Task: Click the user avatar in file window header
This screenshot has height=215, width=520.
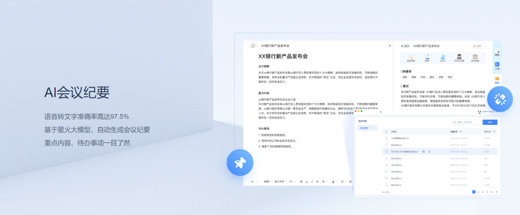Action: pyautogui.click(x=479, y=112)
